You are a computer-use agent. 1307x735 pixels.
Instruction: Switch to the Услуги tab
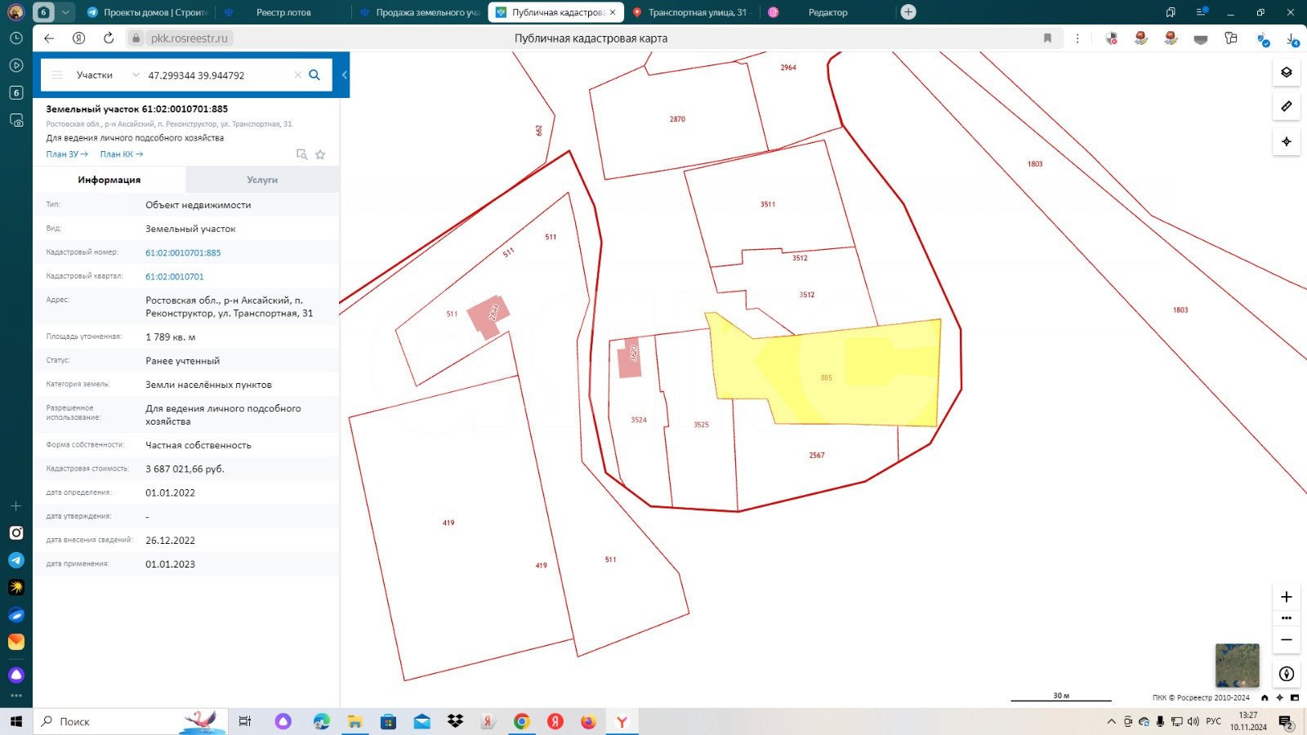(x=262, y=180)
